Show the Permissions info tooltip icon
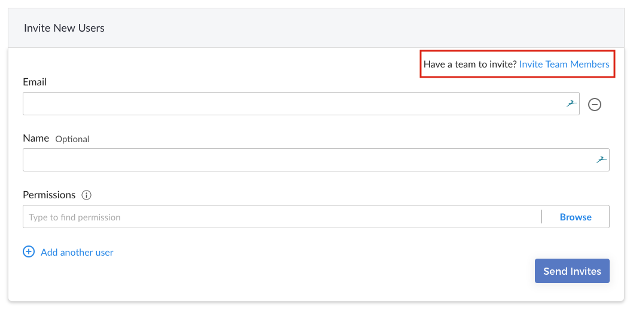The height and width of the screenshot is (313, 633). point(86,195)
